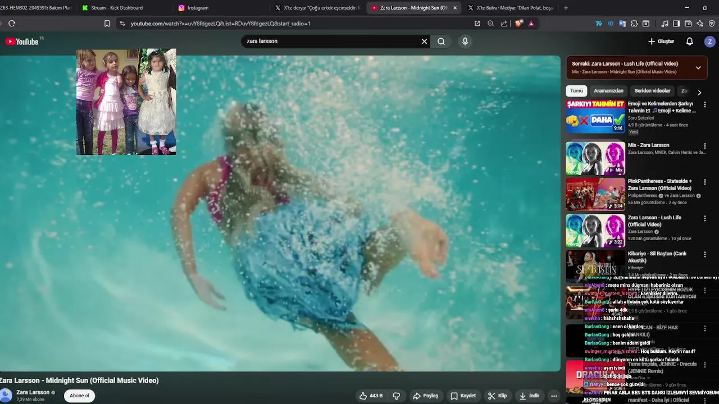Open site settings icon in address bar
The height and width of the screenshot is (404, 719).
[122, 24]
